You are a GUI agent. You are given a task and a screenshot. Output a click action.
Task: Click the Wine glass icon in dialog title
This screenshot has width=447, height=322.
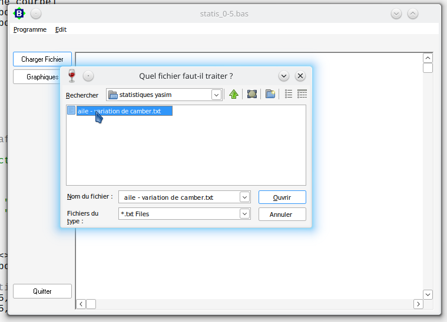pos(72,76)
